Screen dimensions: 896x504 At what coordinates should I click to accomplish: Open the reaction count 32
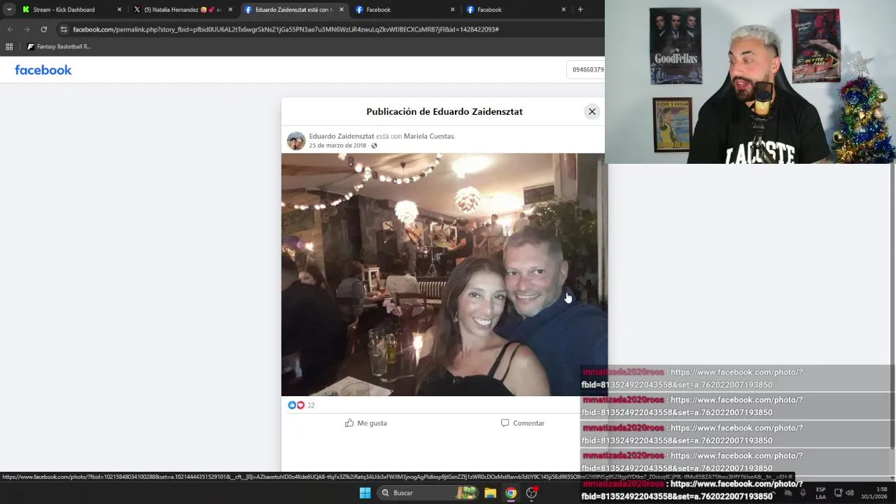point(311,405)
